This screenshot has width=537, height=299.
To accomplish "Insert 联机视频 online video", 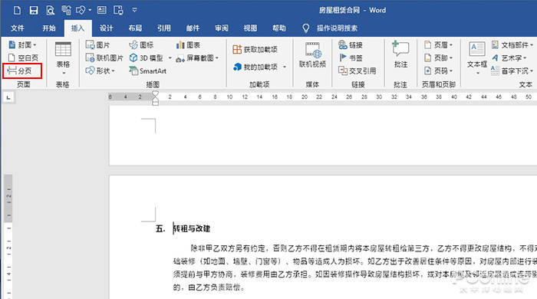I will pyautogui.click(x=312, y=54).
